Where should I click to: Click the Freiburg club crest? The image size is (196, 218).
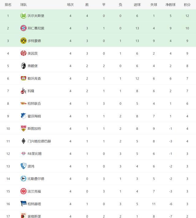pyautogui.click(x=23, y=66)
